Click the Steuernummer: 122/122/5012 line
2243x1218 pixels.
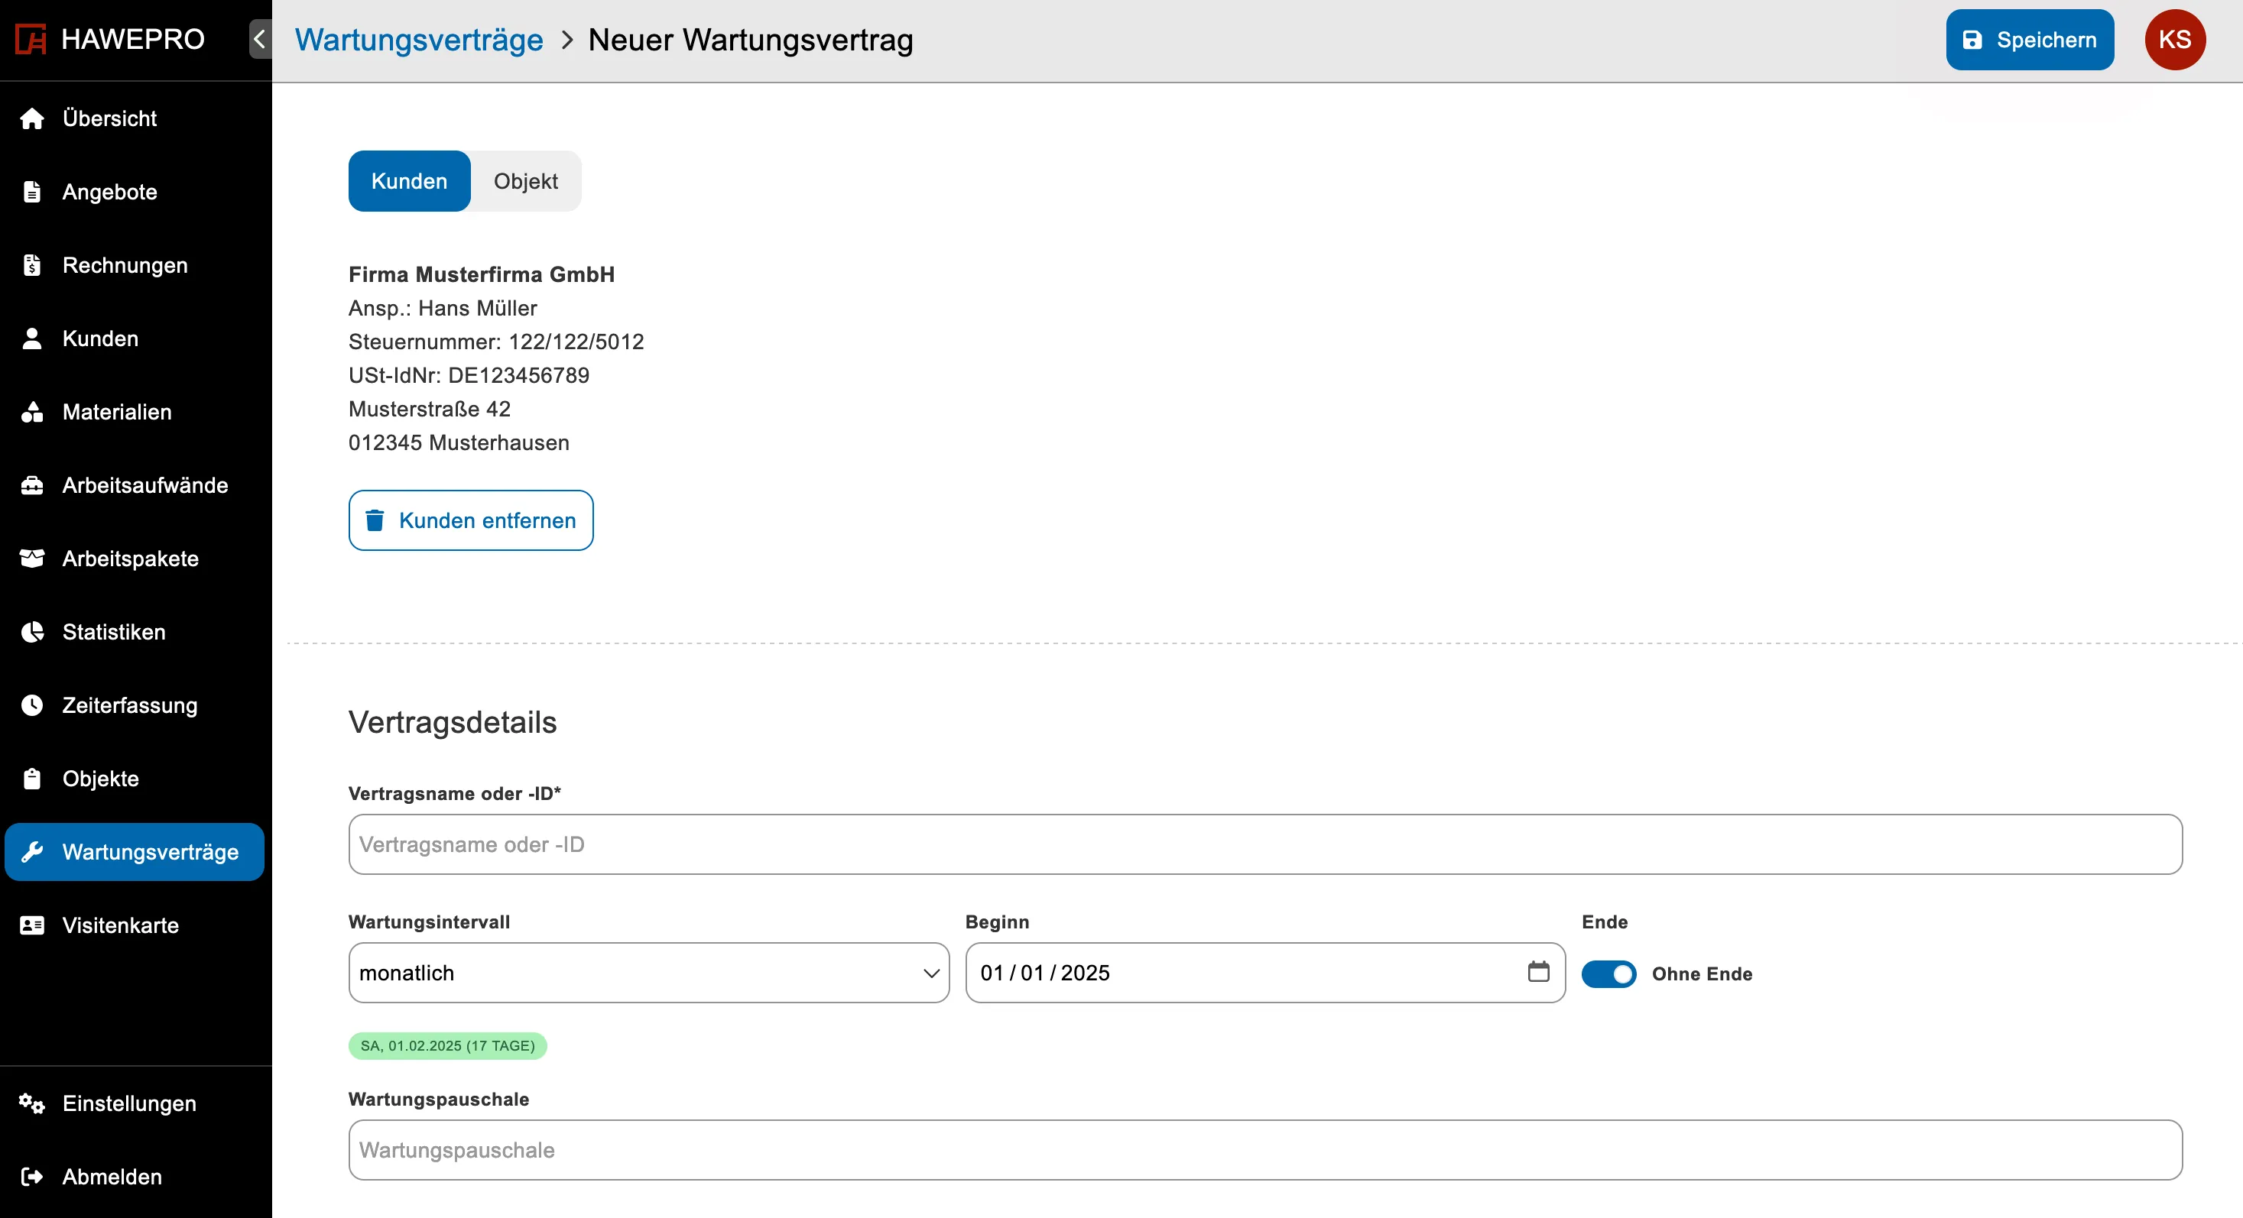[496, 341]
